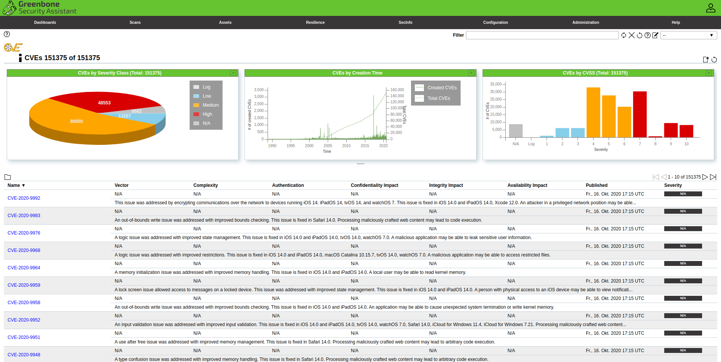Remove the filter with the X icon
The height and width of the screenshot is (362, 721).
tap(632, 35)
